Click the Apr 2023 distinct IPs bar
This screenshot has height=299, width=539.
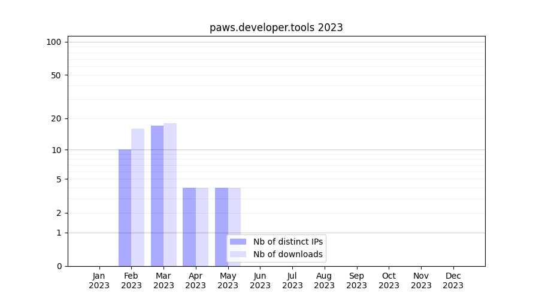tap(189, 227)
